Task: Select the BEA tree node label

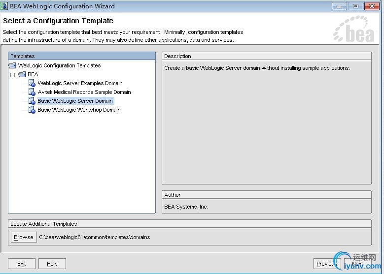Action: click(33, 74)
